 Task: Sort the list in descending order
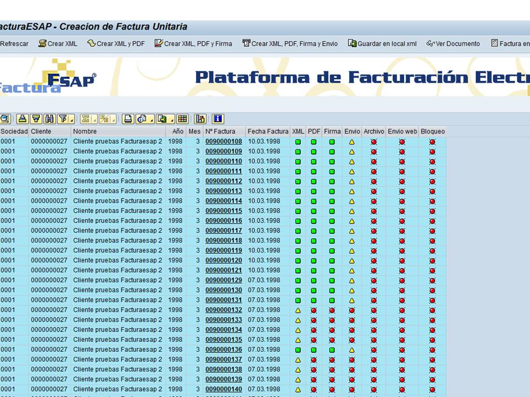pos(36,119)
